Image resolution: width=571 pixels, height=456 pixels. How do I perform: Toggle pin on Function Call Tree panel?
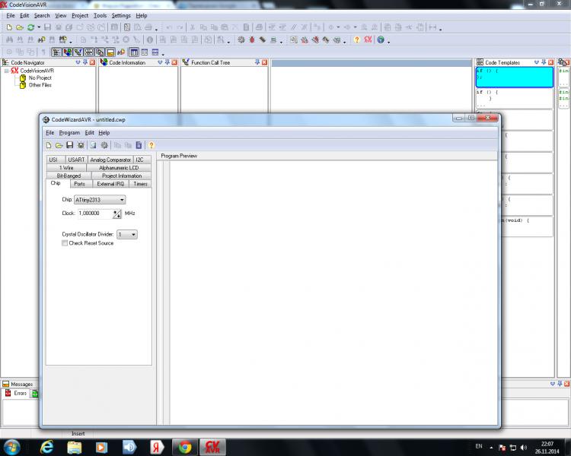pyautogui.click(x=257, y=62)
